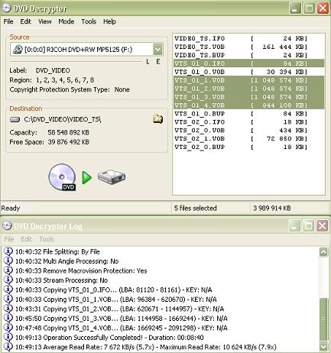Click the DVD Decrypter Log title bar icon

(x=7, y=225)
